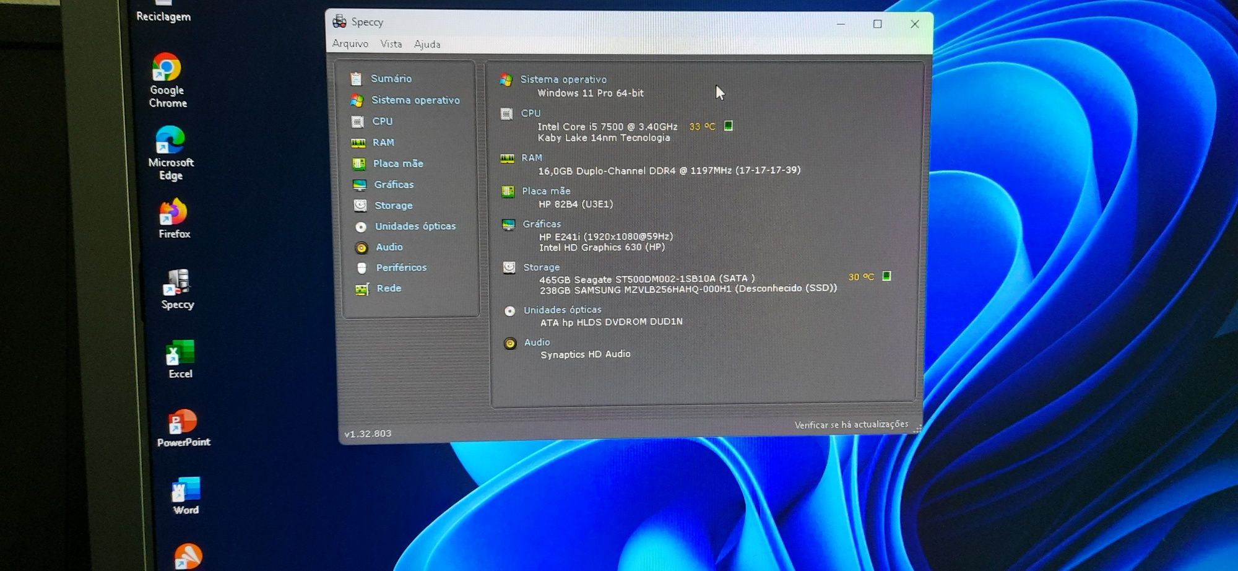Click the Gráficas icon in summary pane
Viewport: 1238px width, 571px height.
tap(509, 225)
